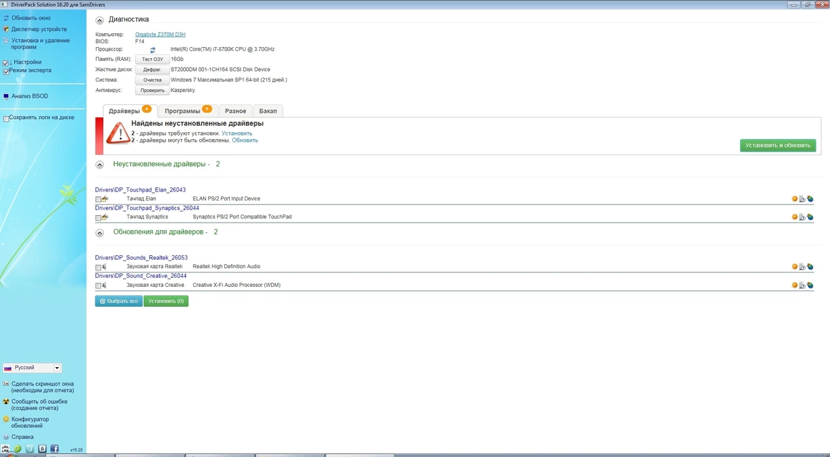Switch to the Программы tab

188,111
